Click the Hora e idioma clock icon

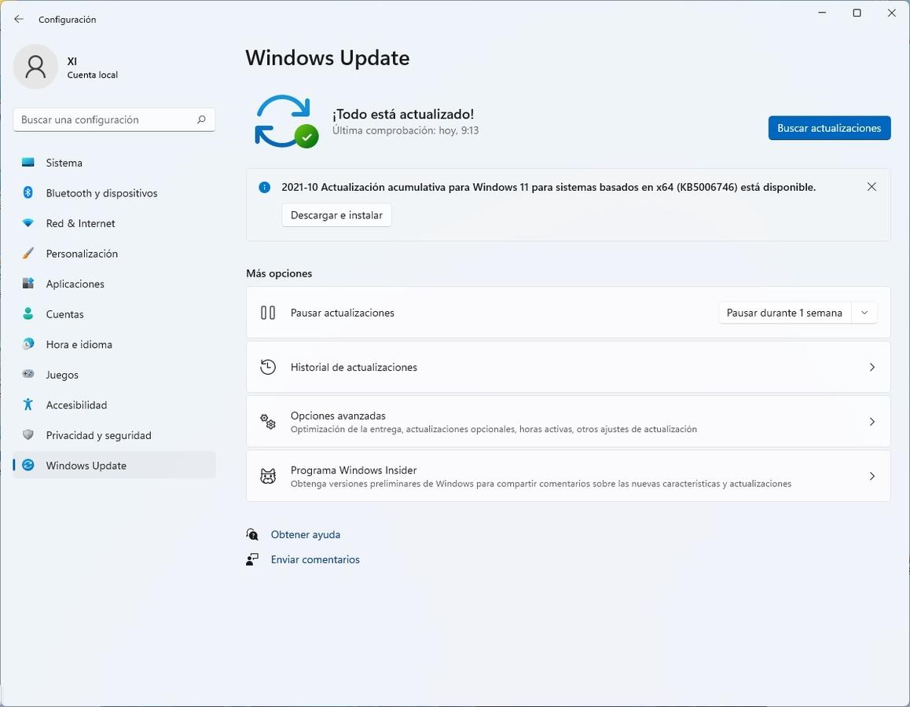[x=28, y=344]
